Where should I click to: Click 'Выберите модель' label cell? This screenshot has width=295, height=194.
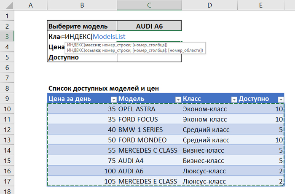click(x=82, y=26)
